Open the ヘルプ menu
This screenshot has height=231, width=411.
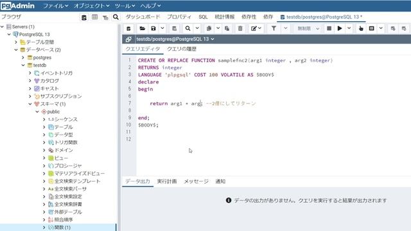150,6
